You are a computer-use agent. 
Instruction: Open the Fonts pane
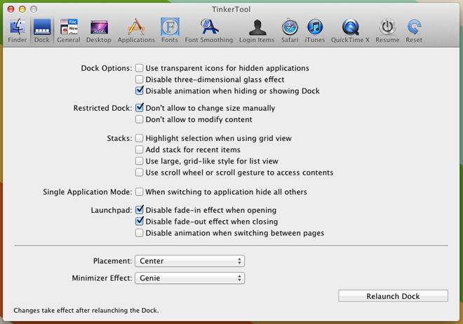(x=170, y=31)
